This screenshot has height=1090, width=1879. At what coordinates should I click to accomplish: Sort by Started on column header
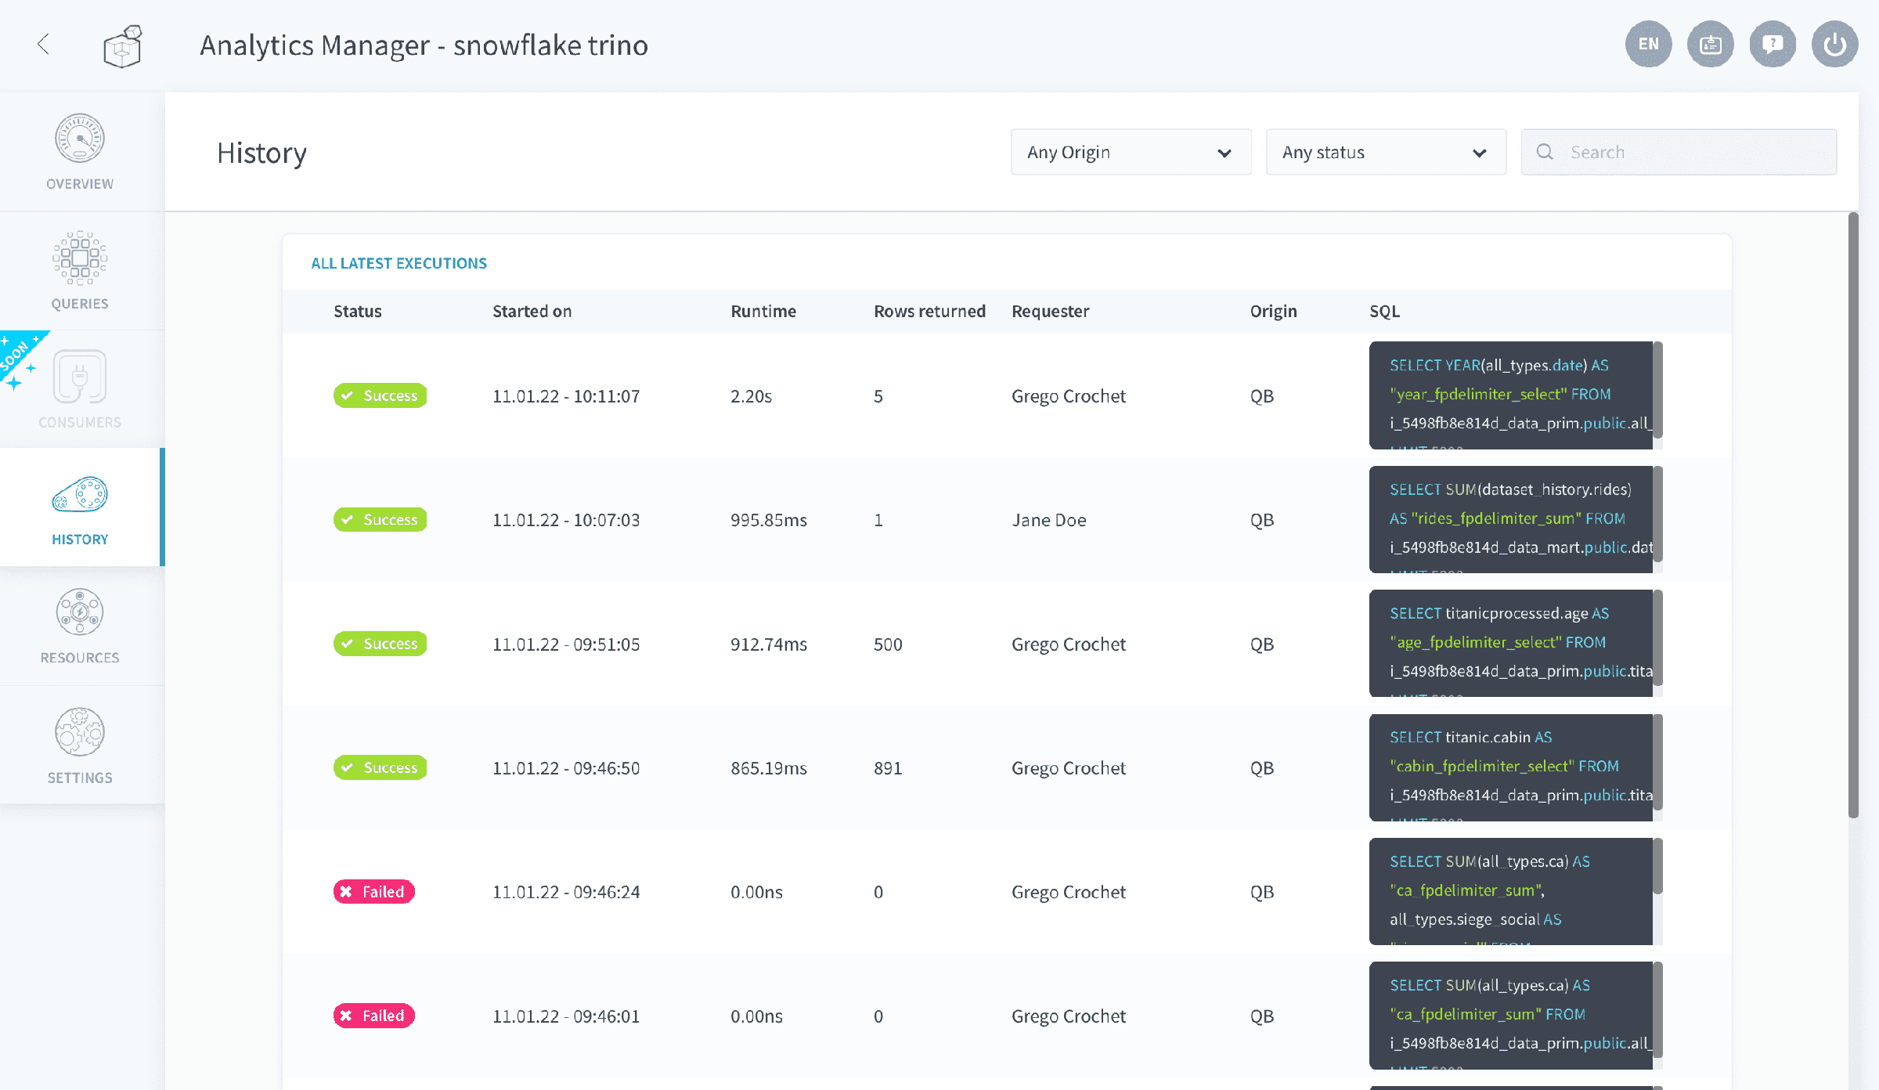coord(532,311)
